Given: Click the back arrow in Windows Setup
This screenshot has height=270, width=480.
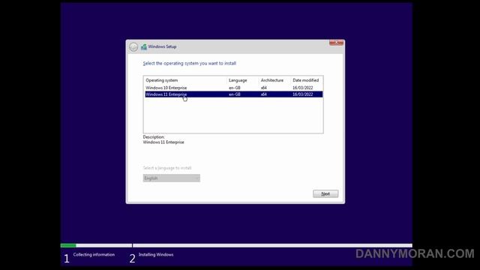Looking at the screenshot, I should (133, 46).
